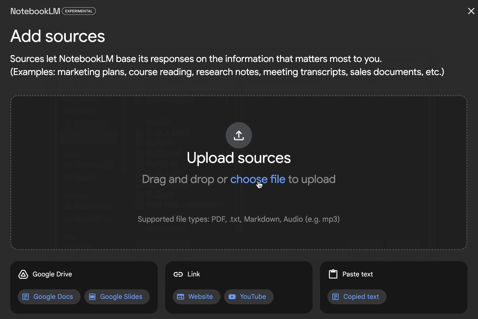
Task: Click the 'Google Drive' card label
Action: tap(52, 274)
